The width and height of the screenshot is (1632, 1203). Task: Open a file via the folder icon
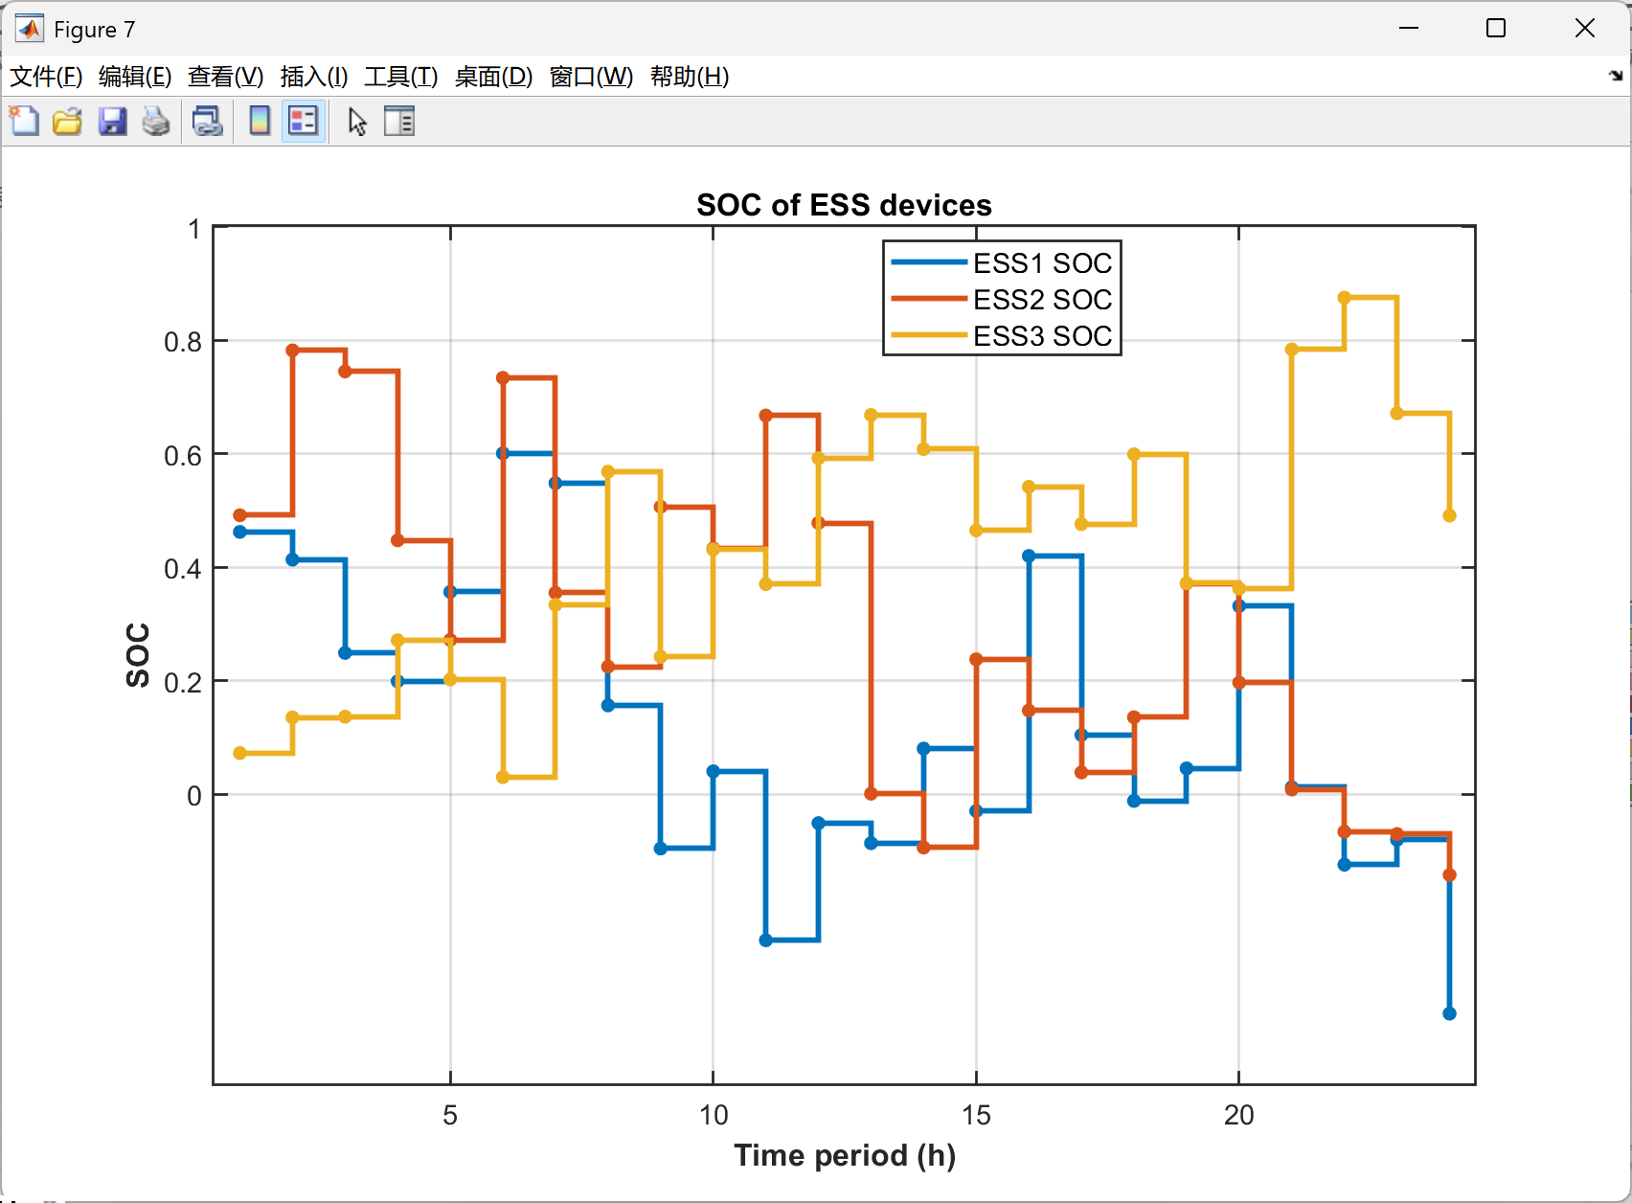point(67,122)
